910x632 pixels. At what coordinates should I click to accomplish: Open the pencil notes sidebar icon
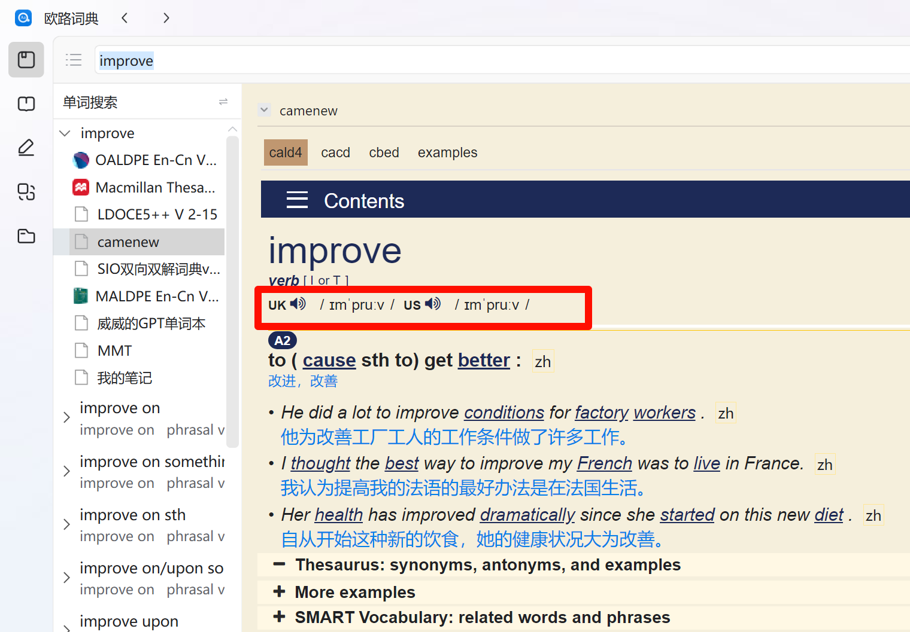[26, 148]
